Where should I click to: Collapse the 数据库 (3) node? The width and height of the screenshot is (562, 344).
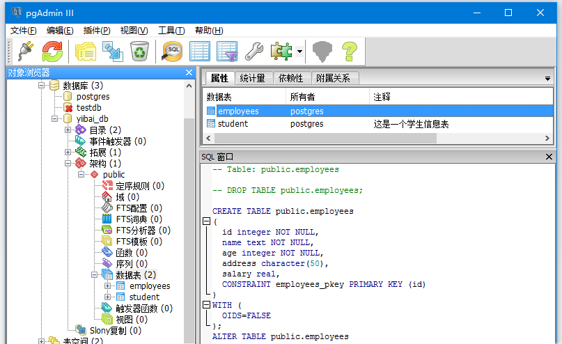tap(42, 85)
